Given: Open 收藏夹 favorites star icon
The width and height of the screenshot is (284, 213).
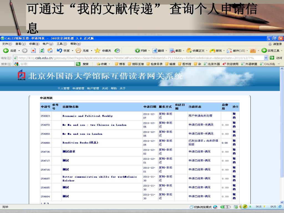Looking at the screenshot, I should [97, 50].
